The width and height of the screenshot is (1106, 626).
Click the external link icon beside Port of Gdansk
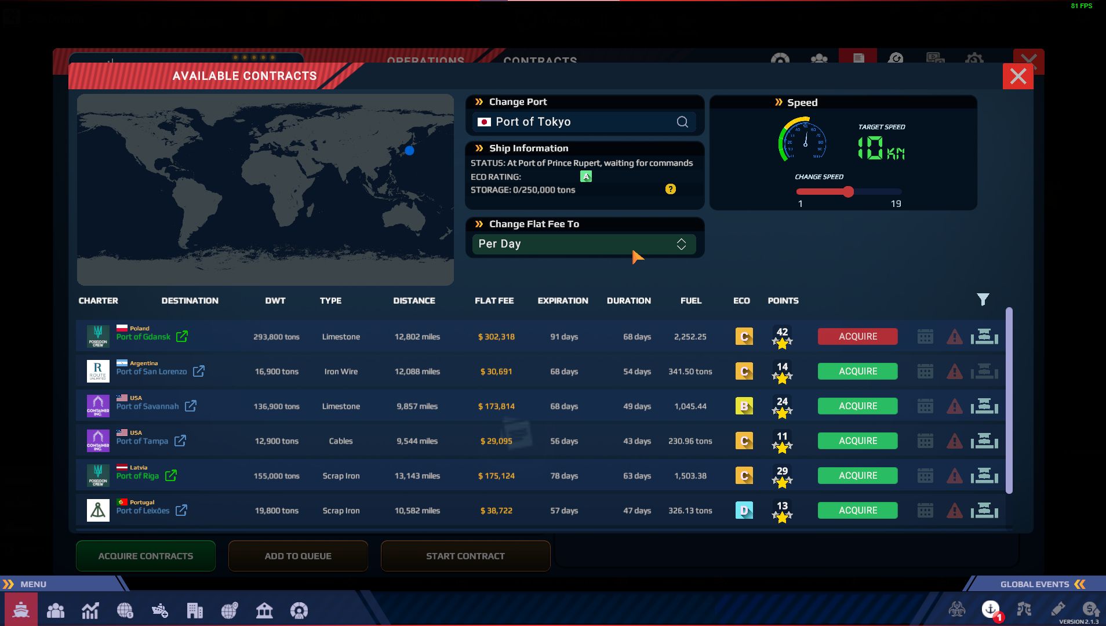182,336
